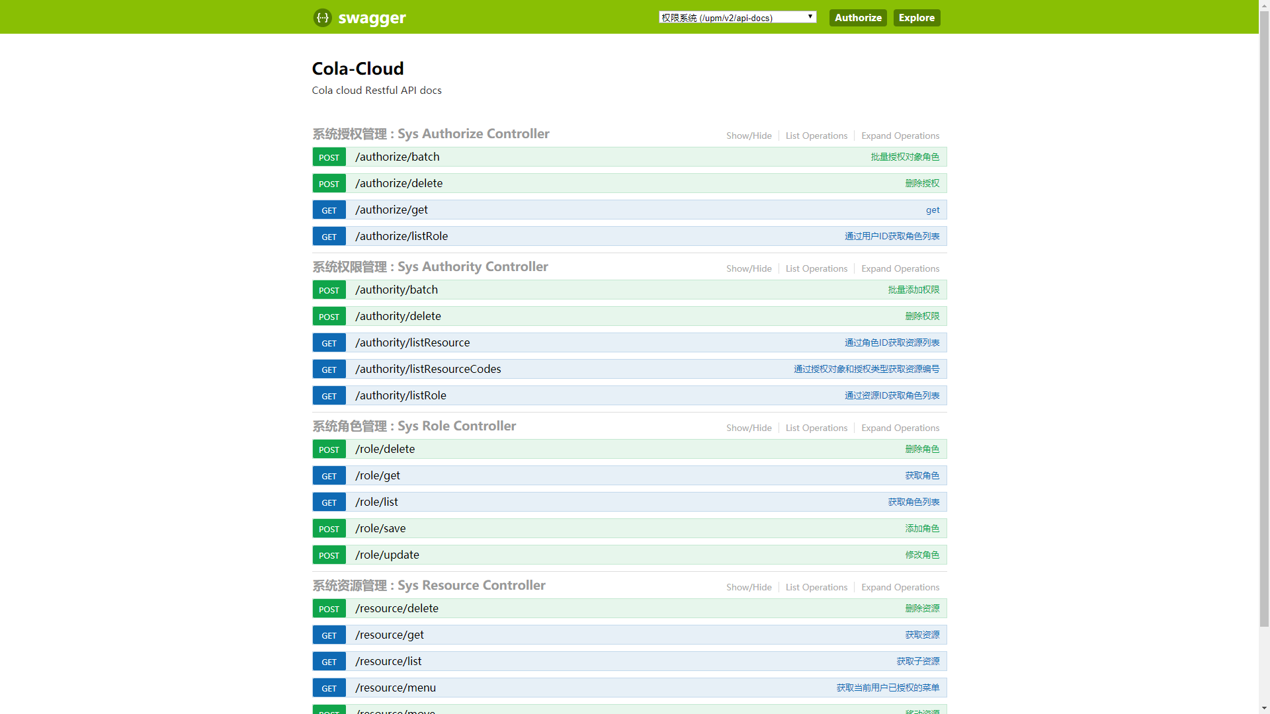This screenshot has width=1270, height=714.
Task: Click the POST badge for /resource/delete
Action: pos(329,609)
